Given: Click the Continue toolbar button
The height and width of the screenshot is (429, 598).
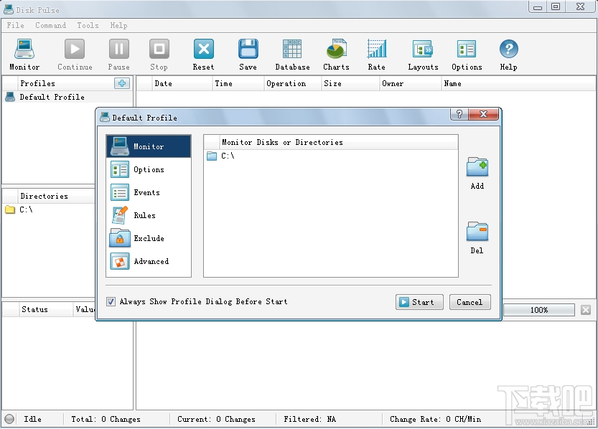Looking at the screenshot, I should pyautogui.click(x=75, y=55).
